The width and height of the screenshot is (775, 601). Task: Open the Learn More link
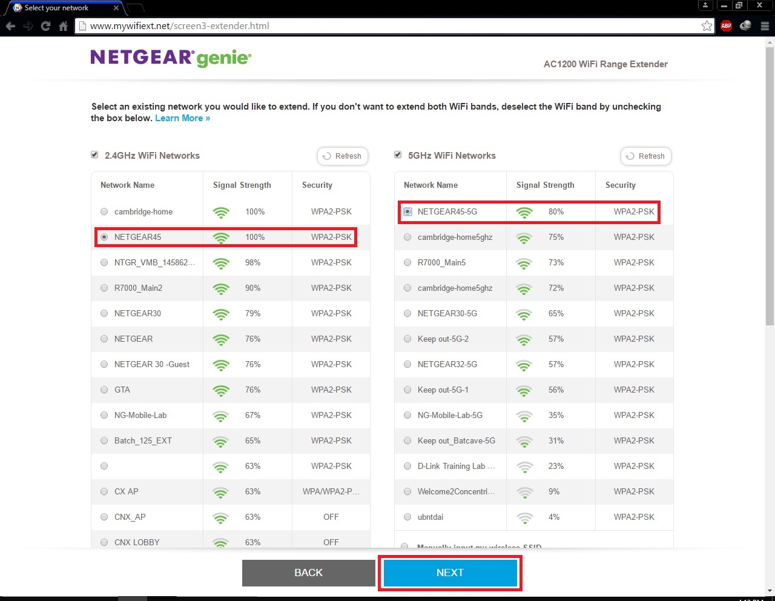182,118
